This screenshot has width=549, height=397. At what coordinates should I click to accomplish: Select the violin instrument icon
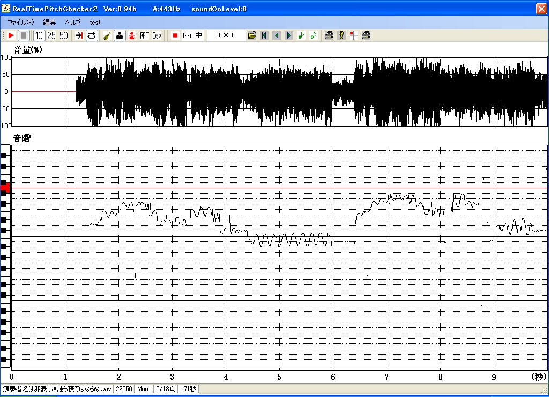click(107, 35)
